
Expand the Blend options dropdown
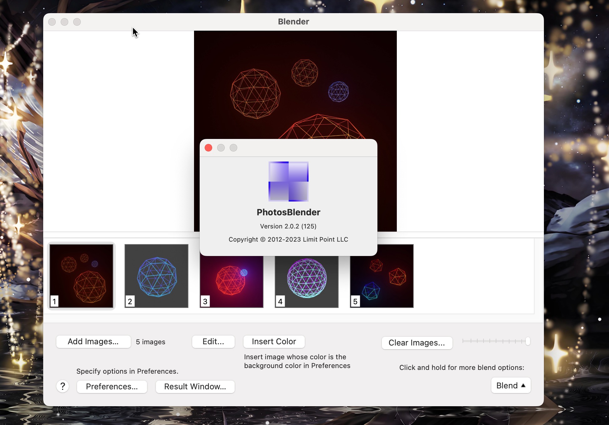(x=511, y=386)
